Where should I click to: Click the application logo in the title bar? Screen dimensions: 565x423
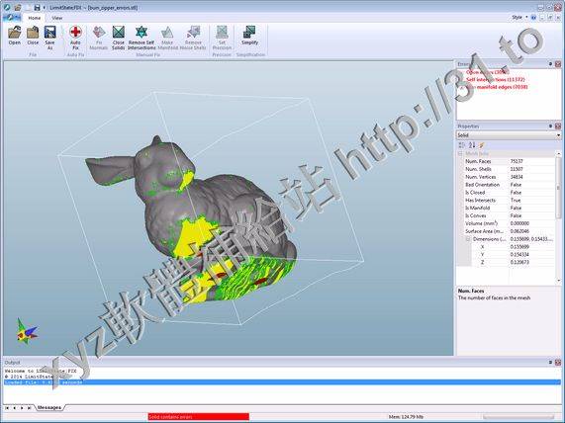pyautogui.click(x=7, y=7)
